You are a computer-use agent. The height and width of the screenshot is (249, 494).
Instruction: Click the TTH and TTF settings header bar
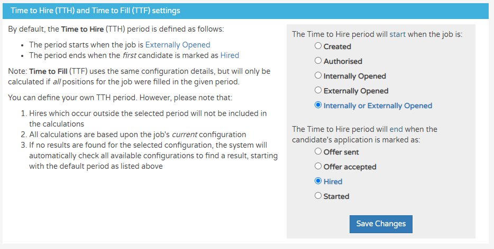pos(246,11)
